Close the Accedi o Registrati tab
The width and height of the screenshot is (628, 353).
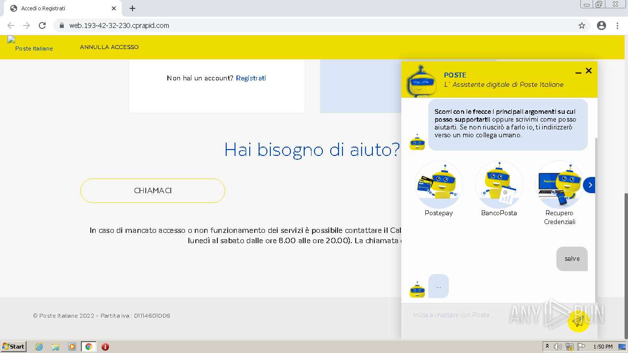click(114, 8)
